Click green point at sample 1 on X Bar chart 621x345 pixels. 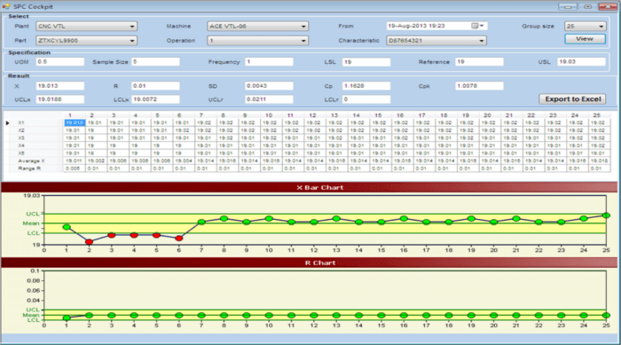[x=67, y=227]
